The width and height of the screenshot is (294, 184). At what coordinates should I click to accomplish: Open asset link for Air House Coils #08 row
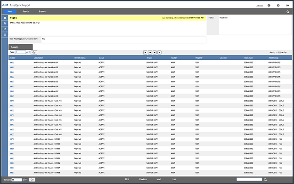point(12,135)
